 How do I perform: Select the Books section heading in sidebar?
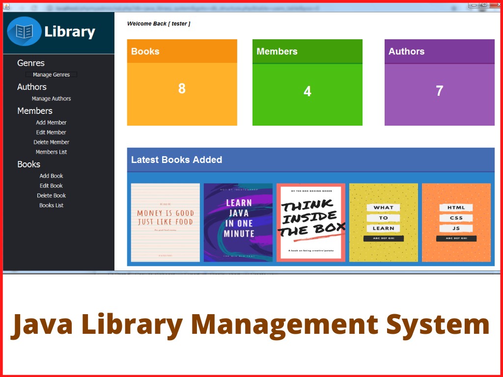(28, 164)
